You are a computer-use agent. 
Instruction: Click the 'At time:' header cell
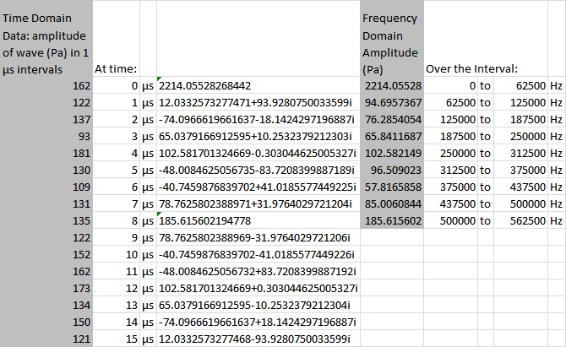click(117, 38)
